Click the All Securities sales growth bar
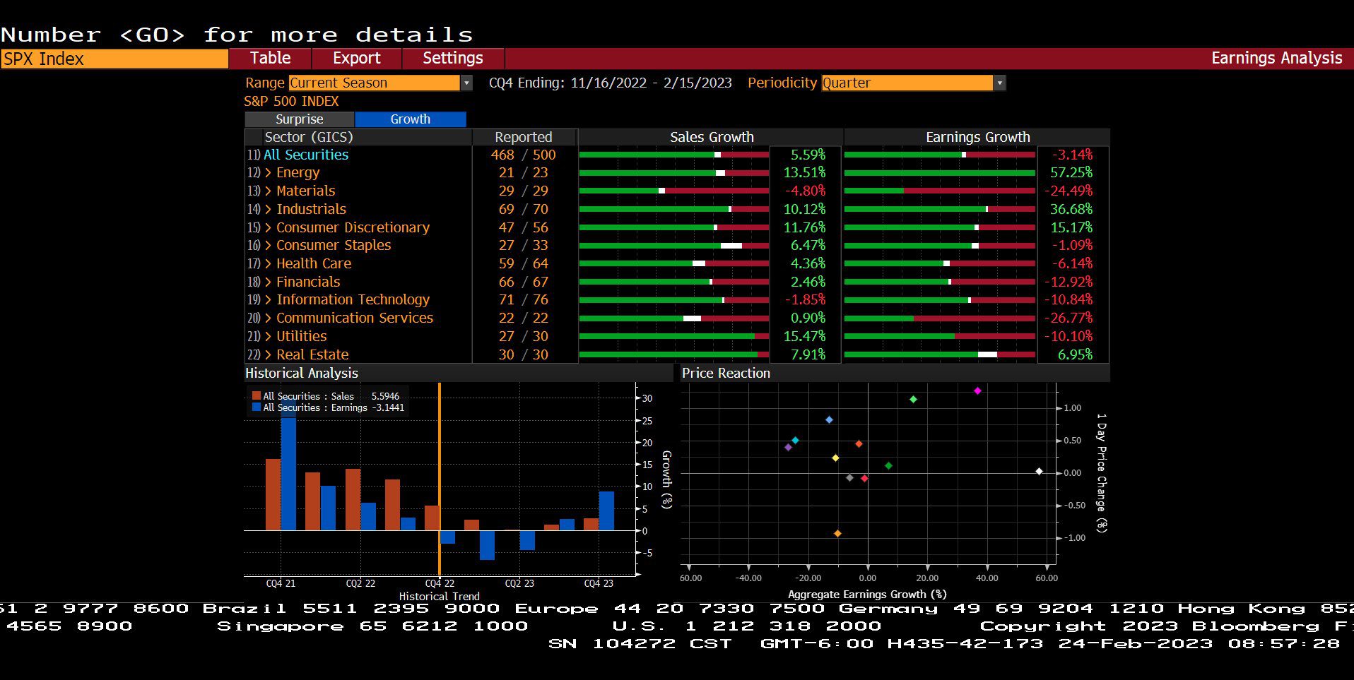 coord(673,155)
